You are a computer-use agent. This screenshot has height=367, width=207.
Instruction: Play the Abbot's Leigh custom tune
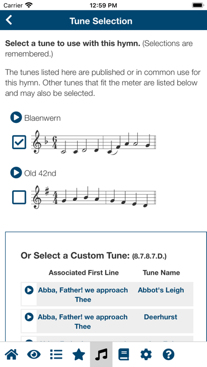point(29,290)
